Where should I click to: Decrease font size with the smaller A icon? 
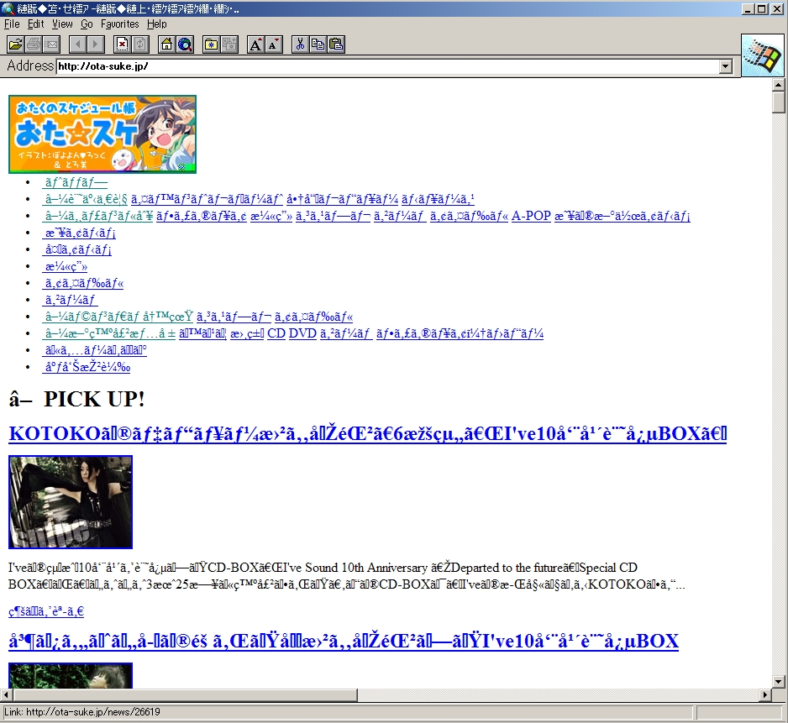[x=273, y=45]
